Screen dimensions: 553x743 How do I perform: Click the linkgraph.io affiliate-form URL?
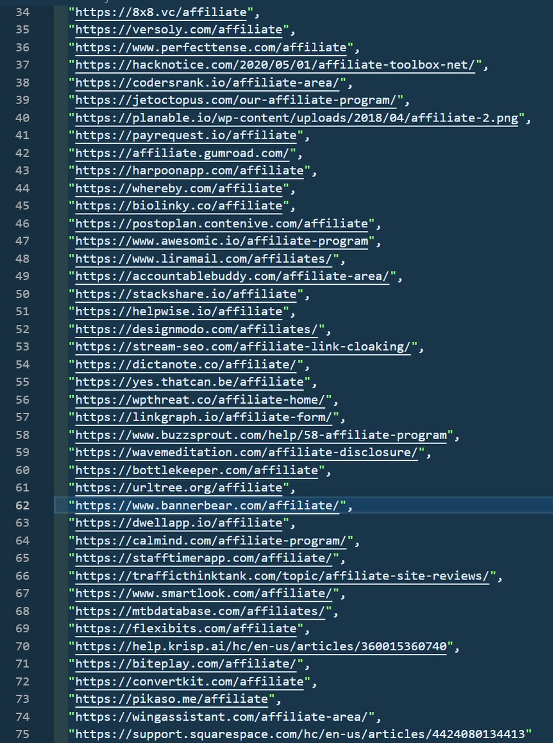[x=204, y=417]
